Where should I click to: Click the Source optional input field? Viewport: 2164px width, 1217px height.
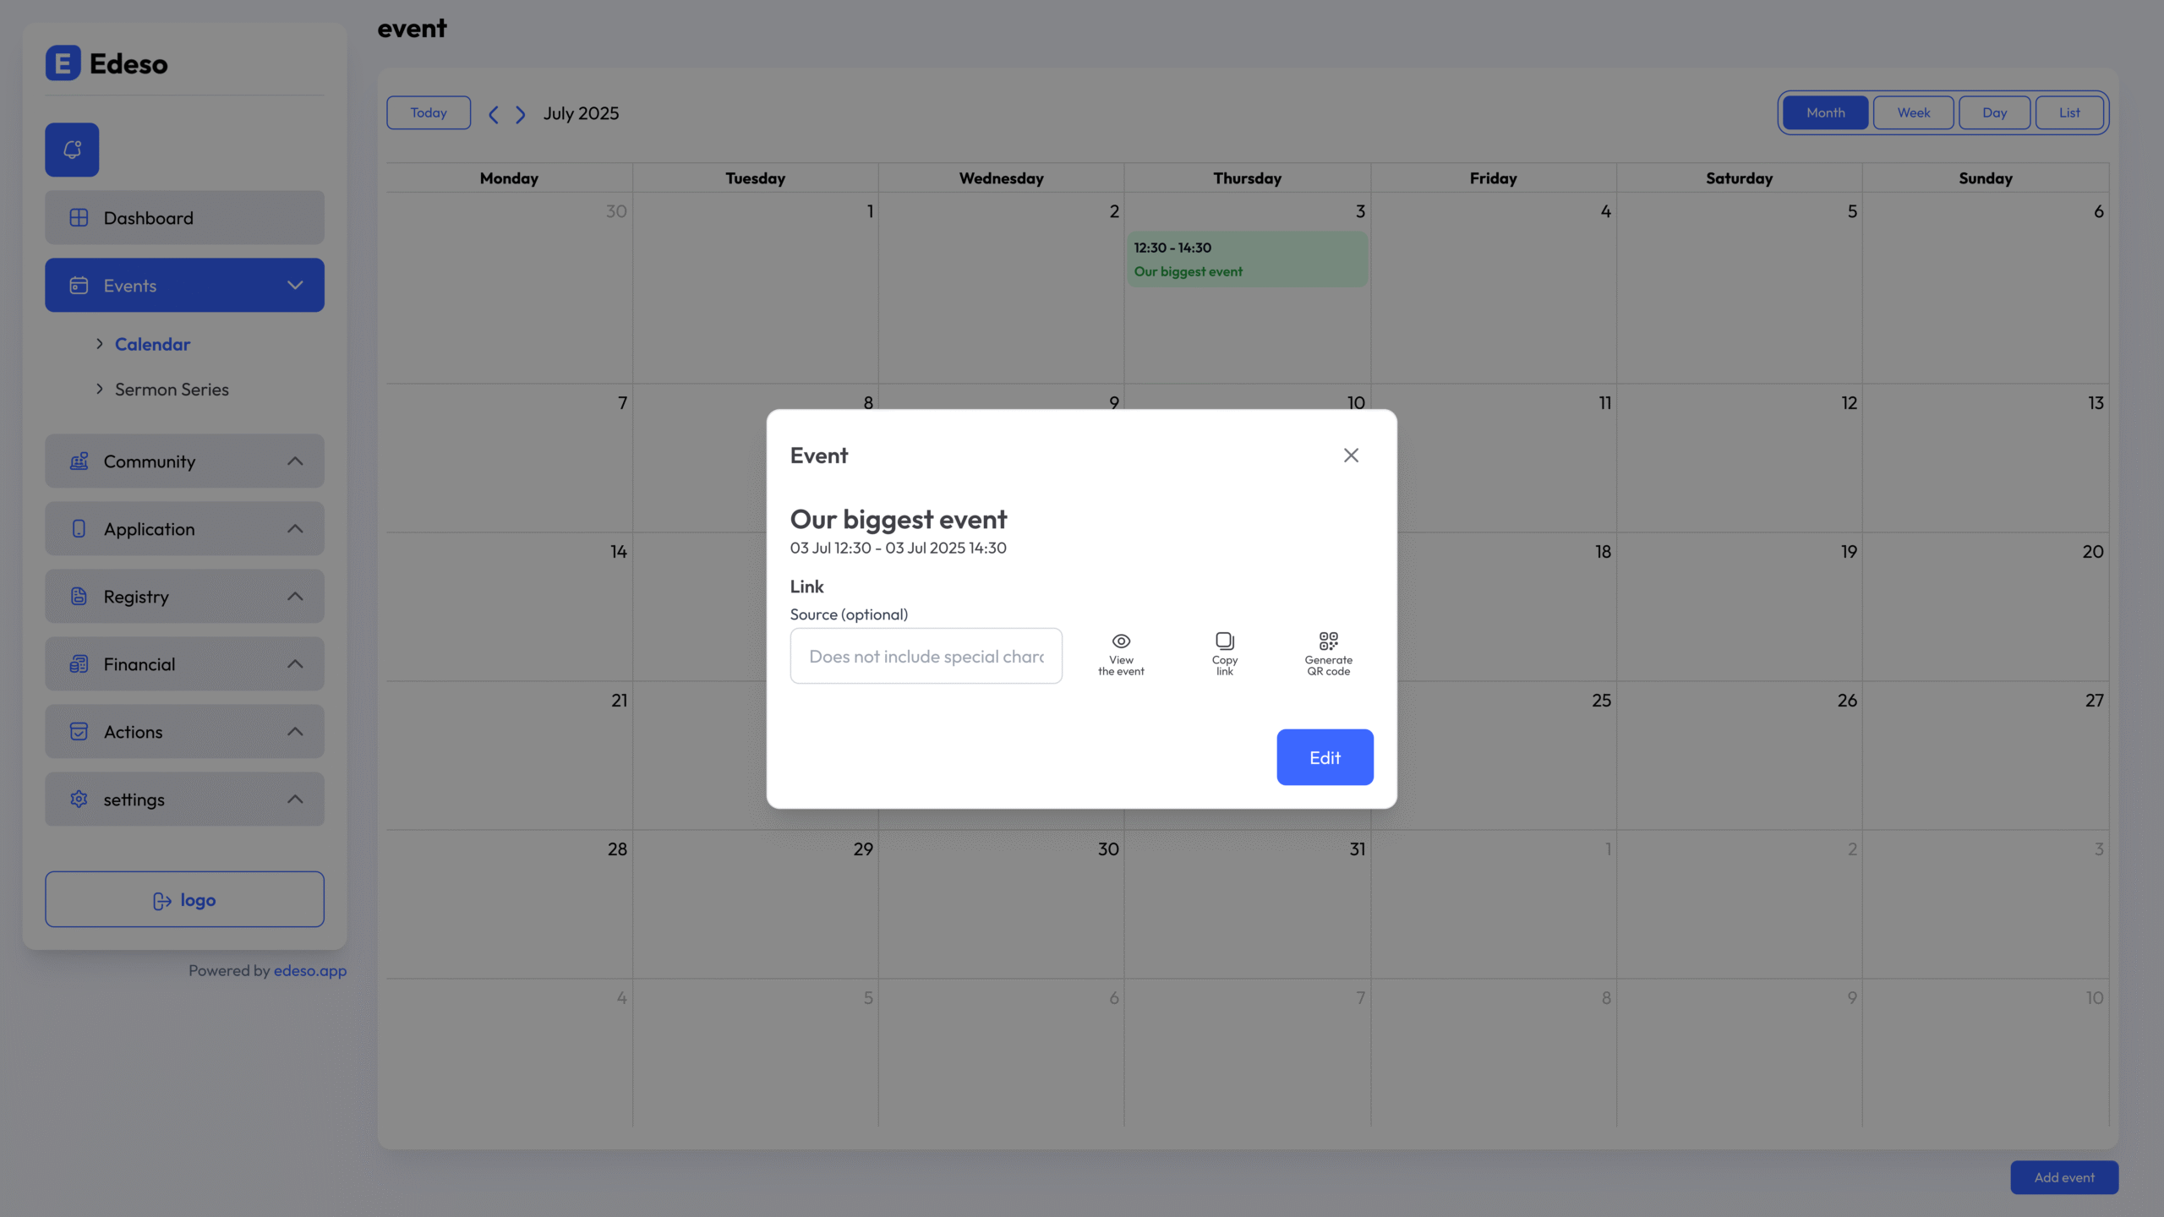pyautogui.click(x=926, y=656)
